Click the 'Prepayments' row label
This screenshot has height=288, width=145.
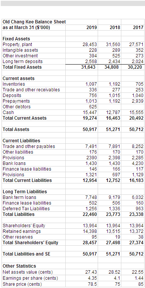16,101
